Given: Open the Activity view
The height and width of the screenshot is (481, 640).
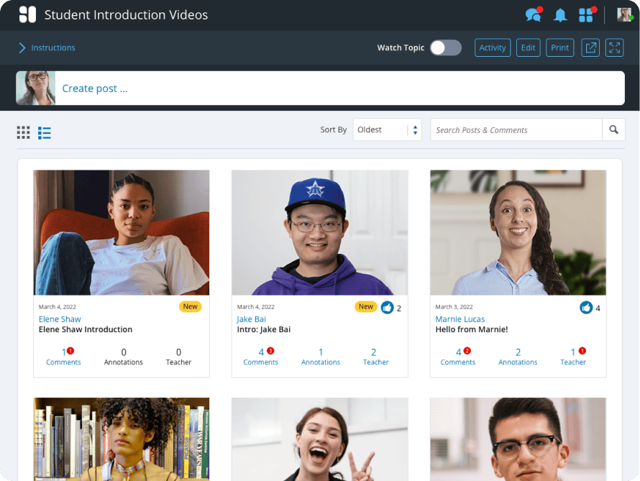Looking at the screenshot, I should pyautogui.click(x=493, y=47).
